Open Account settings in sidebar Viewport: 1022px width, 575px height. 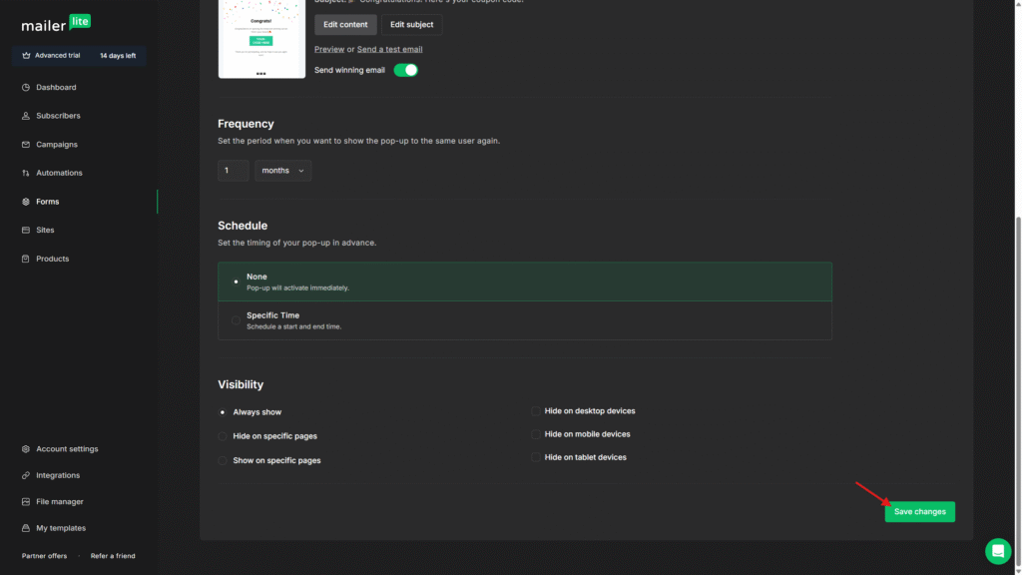tap(66, 449)
